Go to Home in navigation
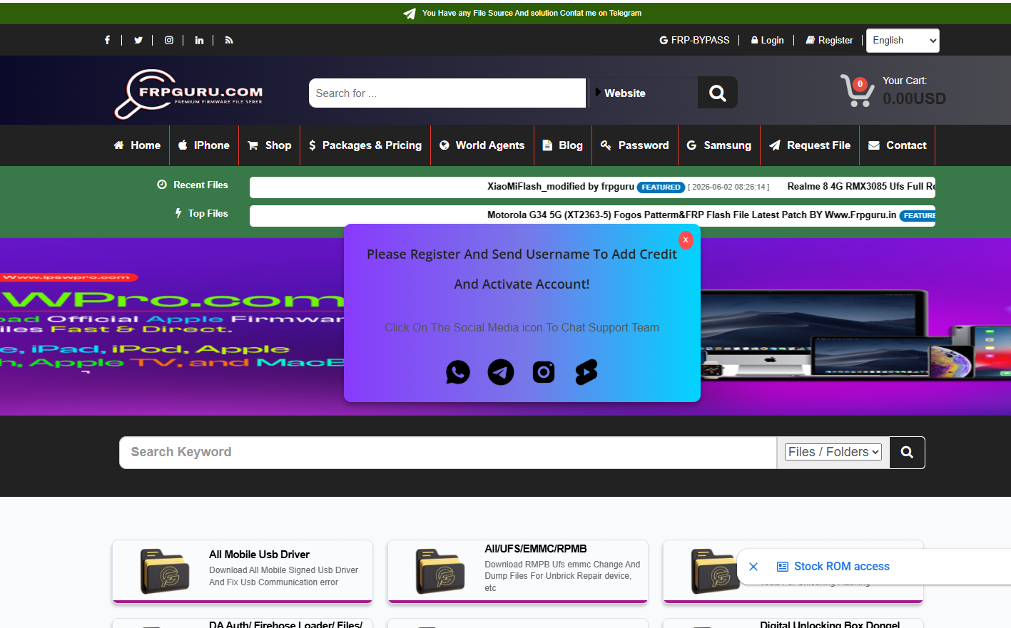The width and height of the screenshot is (1011, 628). (x=137, y=145)
